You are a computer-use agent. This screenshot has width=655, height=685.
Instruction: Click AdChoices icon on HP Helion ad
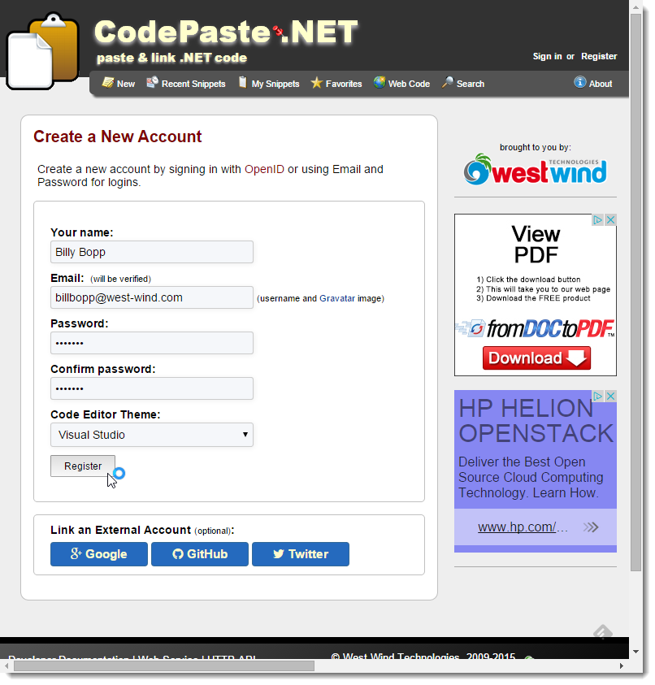[x=598, y=397]
